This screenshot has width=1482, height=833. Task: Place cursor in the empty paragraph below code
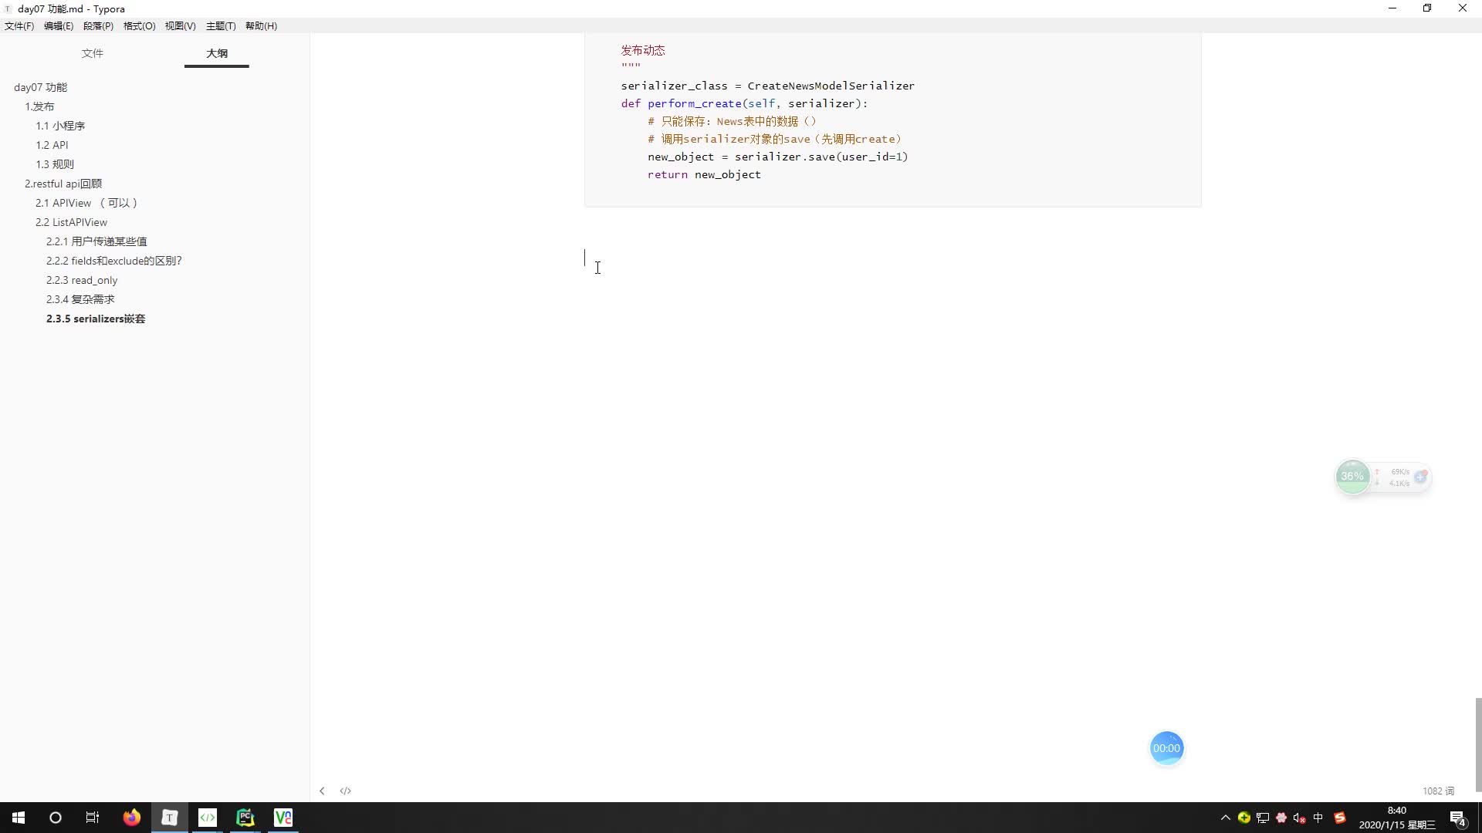[892, 258]
